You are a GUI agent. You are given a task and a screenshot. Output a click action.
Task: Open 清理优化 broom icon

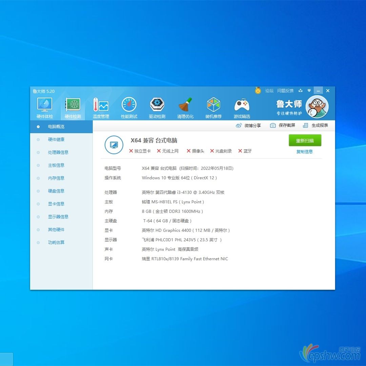(x=185, y=108)
